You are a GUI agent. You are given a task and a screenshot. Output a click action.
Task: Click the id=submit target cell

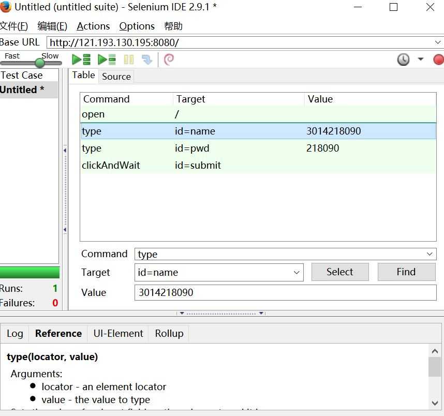(198, 165)
